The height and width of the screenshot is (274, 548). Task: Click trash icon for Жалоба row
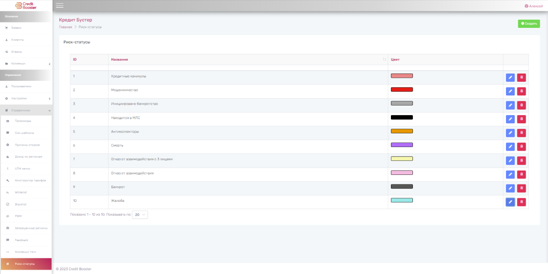coord(521,202)
